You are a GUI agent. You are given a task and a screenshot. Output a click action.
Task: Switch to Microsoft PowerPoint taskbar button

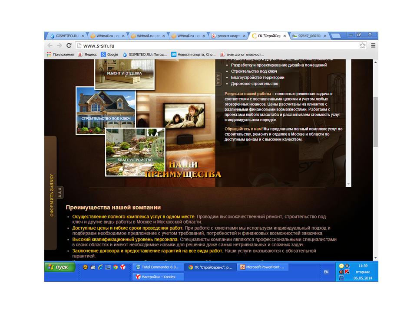click(264, 267)
